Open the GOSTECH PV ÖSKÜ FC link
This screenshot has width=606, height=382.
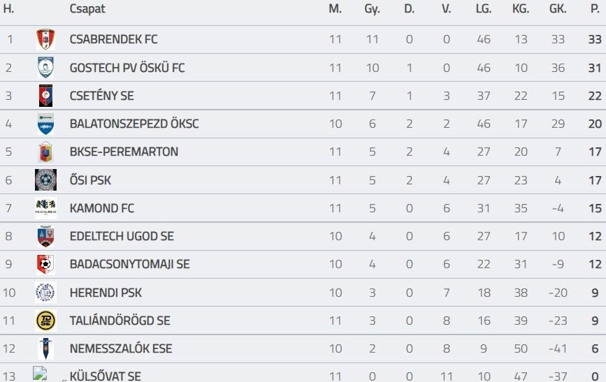(127, 68)
